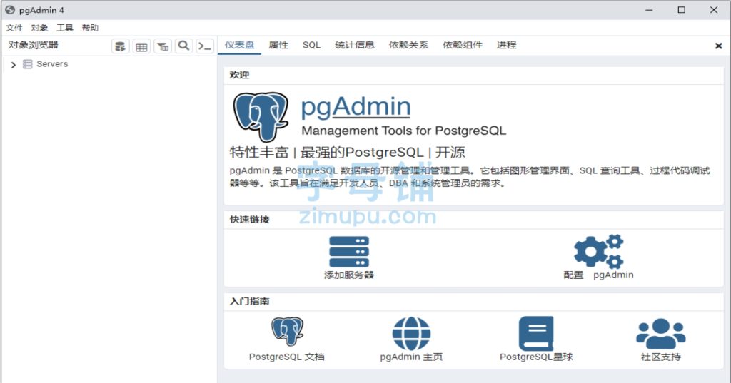This screenshot has height=383, width=731.
Task: Launch the PSQL terminal tool icon
Action: click(205, 46)
